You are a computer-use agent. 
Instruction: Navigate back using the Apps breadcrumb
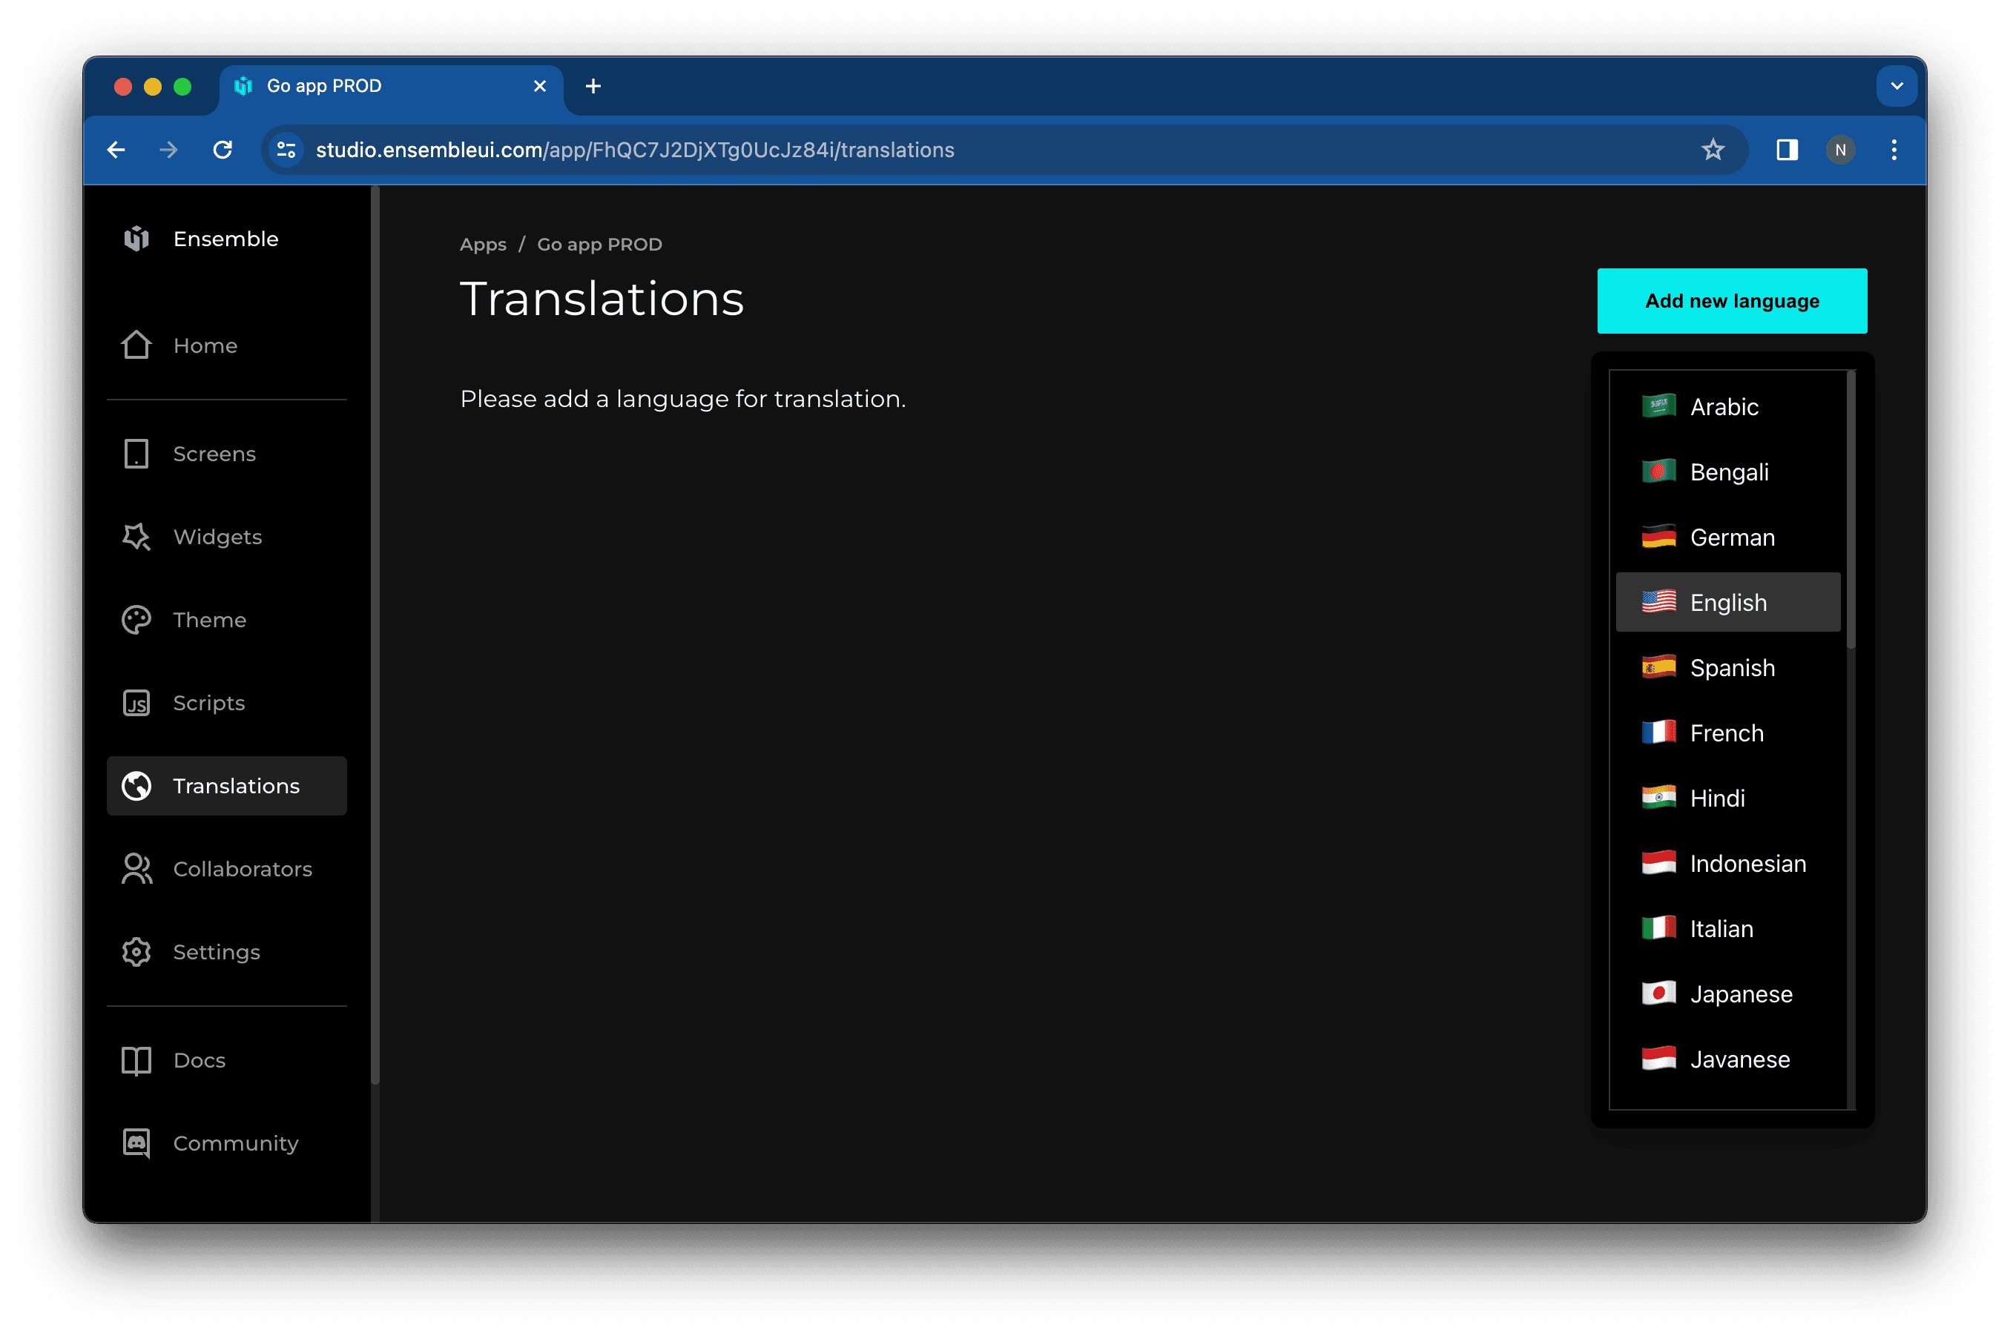click(483, 244)
